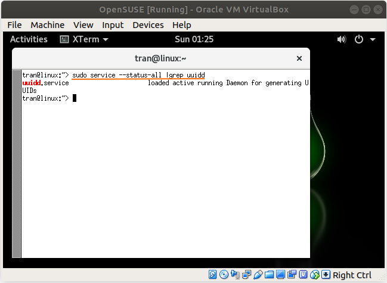The image size is (387, 283).
Task: Click the 'loaded active running' text
Action: click(x=185, y=83)
